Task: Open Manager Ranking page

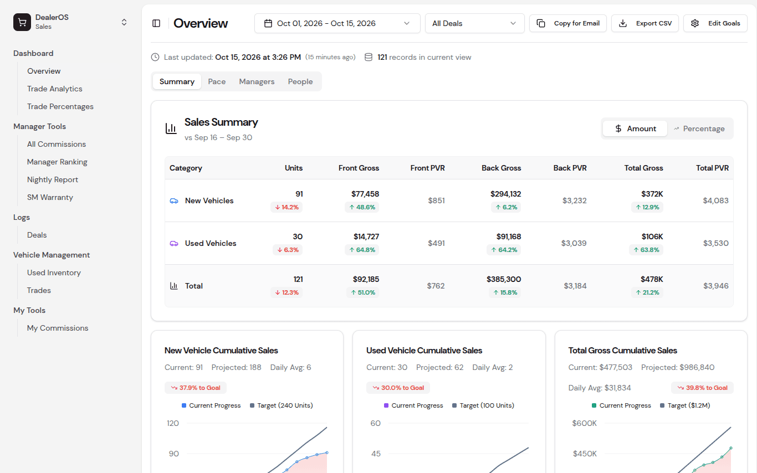Action: tap(57, 162)
